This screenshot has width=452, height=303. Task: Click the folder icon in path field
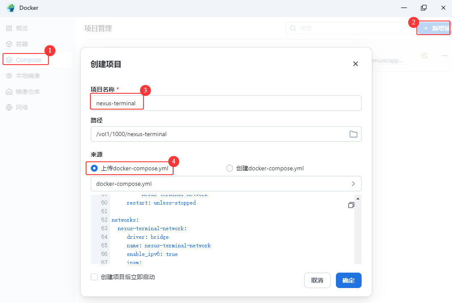tap(353, 134)
